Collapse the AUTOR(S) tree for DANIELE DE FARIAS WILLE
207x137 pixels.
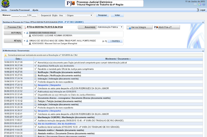(x=25, y=33)
